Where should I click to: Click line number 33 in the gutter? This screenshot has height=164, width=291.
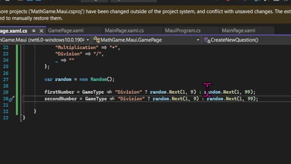point(5,118)
